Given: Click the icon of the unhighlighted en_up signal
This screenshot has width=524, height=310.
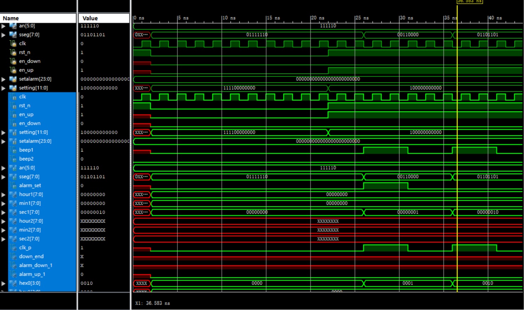Looking at the screenshot, I should click(x=13, y=70).
